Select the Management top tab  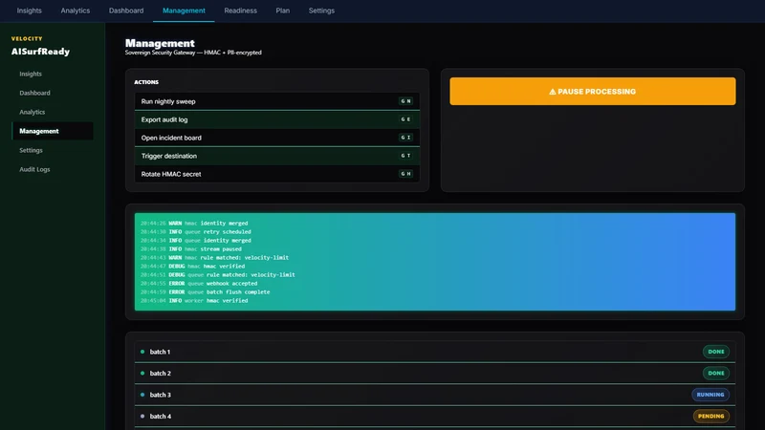184,11
